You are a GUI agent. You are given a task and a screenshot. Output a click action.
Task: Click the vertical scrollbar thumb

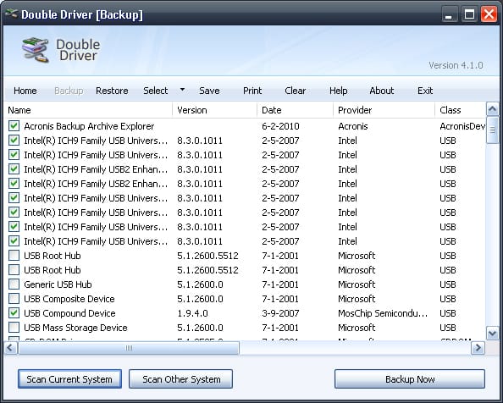(492, 130)
